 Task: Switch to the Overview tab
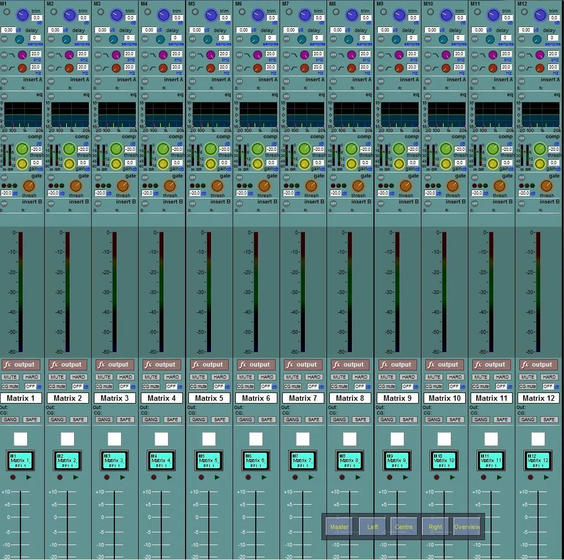click(467, 527)
